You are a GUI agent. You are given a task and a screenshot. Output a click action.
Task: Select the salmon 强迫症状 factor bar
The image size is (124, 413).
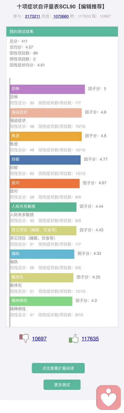click(46, 113)
